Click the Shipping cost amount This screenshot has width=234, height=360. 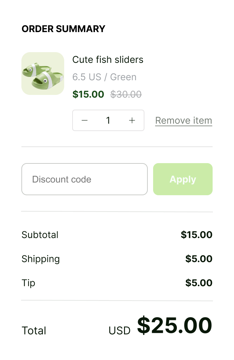(x=199, y=259)
